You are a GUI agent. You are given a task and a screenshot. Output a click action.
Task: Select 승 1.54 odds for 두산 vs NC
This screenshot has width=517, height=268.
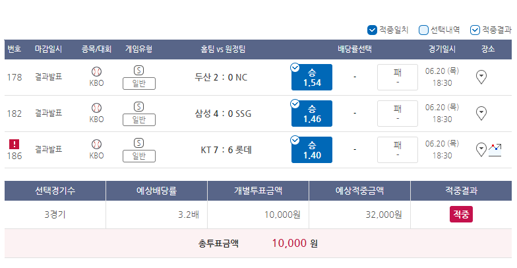(311, 77)
